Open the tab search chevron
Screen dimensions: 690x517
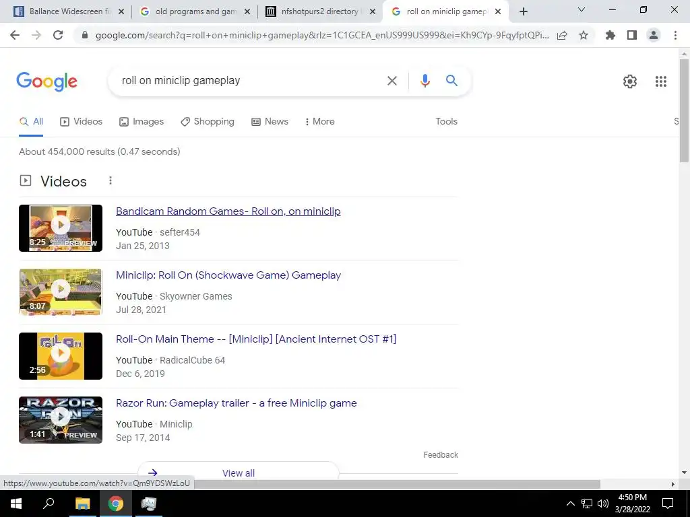(582, 9)
